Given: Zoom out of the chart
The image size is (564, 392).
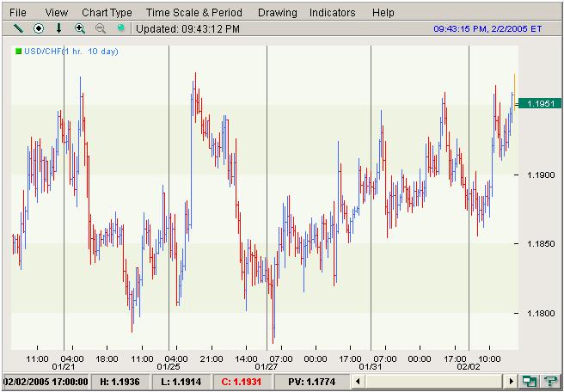Looking at the screenshot, I should pos(101,28).
